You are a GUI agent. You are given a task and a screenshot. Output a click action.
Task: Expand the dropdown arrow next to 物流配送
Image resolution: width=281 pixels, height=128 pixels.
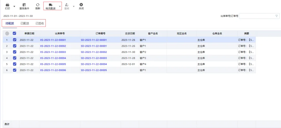pyautogui.click(x=60, y=6)
